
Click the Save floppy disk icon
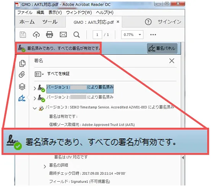(23, 34)
